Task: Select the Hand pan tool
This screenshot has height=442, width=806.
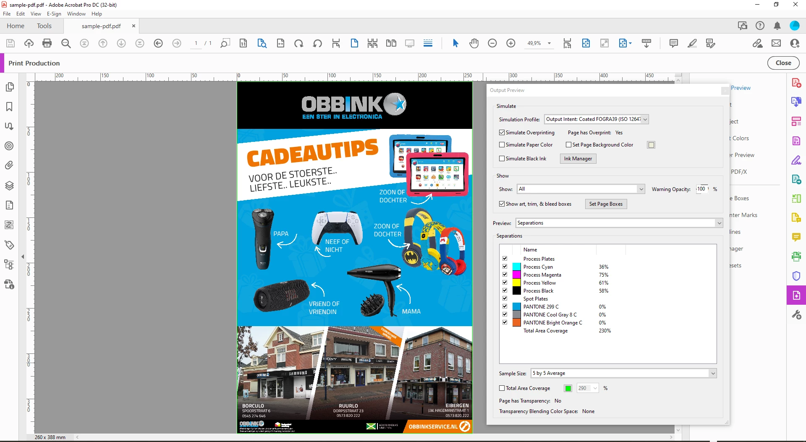Action: [474, 43]
